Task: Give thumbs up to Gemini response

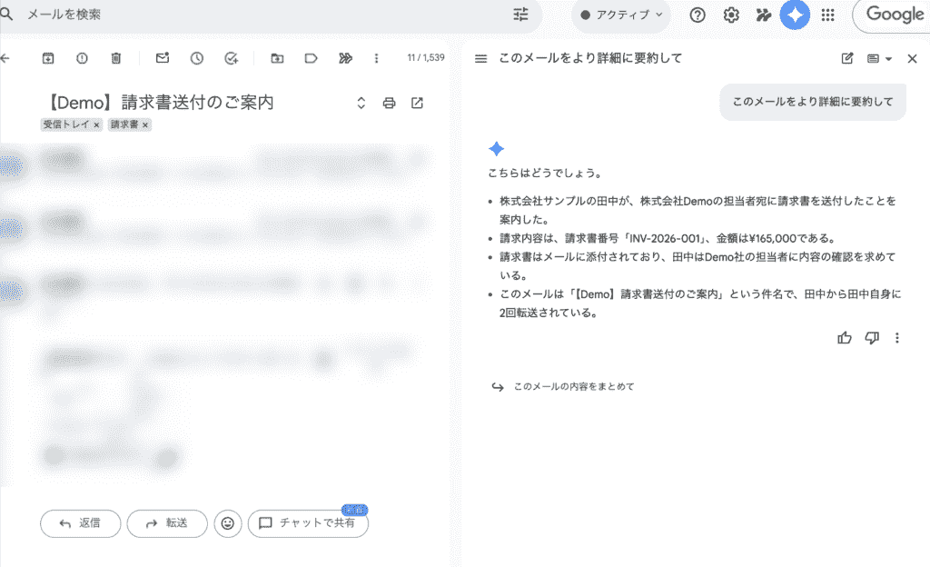Action: (x=845, y=338)
